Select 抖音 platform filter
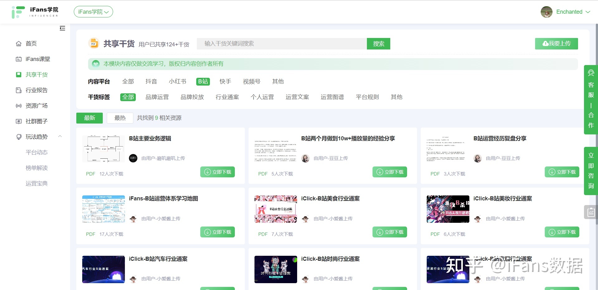Viewport: 598px width, 290px height. [151, 82]
